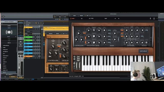
Task: Select Matrix-12 V2 in the instrument list
Action: (5, 70)
